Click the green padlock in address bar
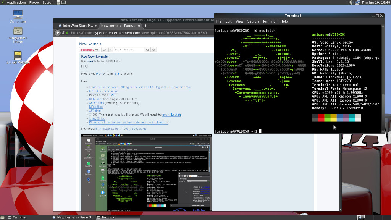Screen dimensions: 391x220 pos(67,33)
